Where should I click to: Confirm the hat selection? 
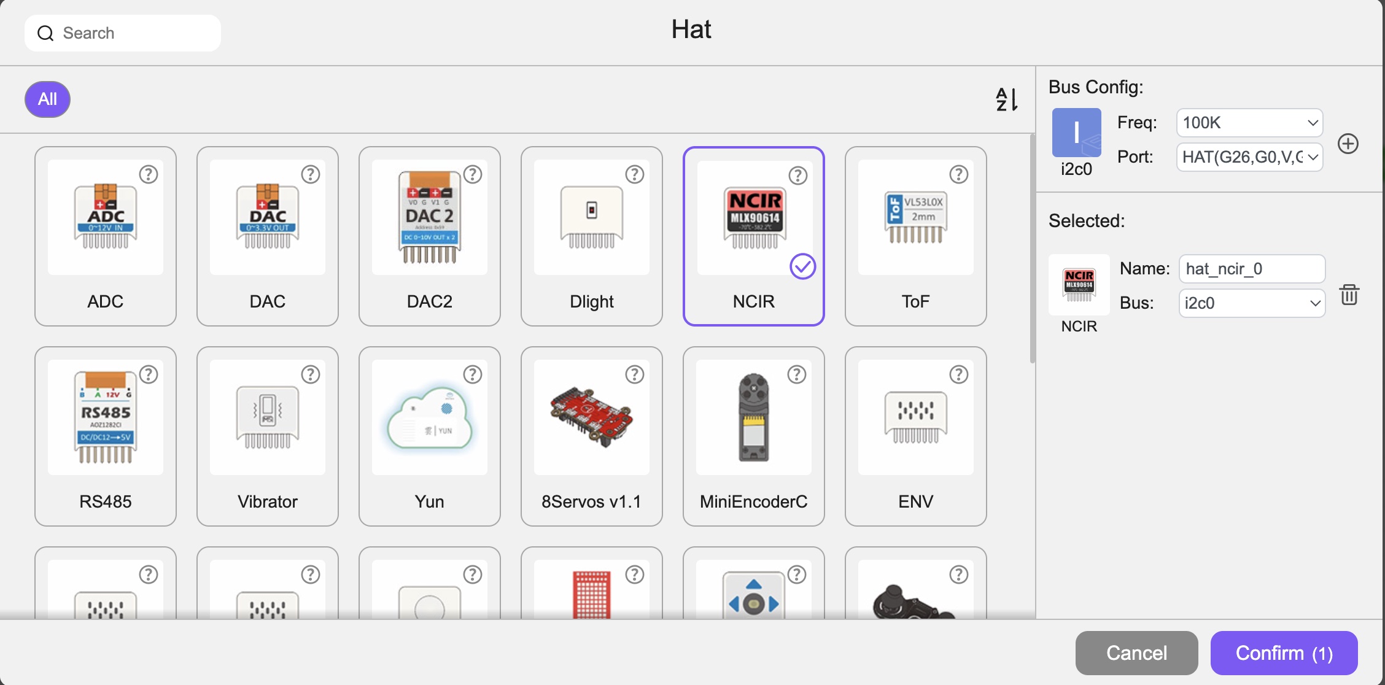point(1284,653)
